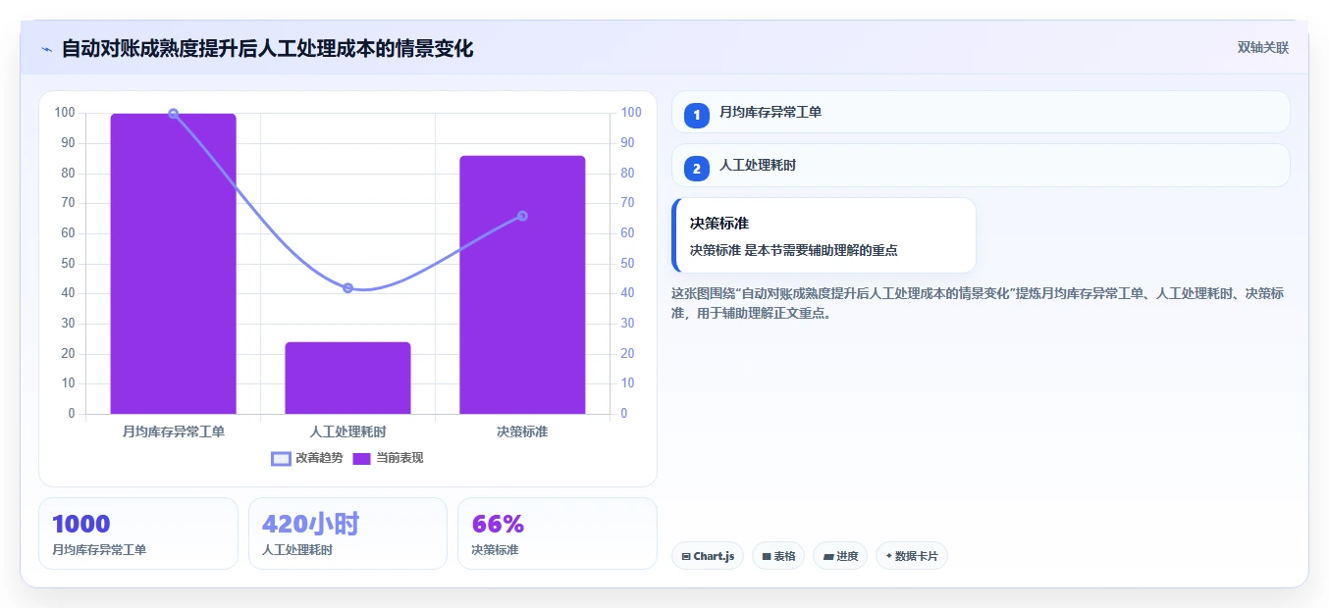Click the lightning icon beside the title

46,49
